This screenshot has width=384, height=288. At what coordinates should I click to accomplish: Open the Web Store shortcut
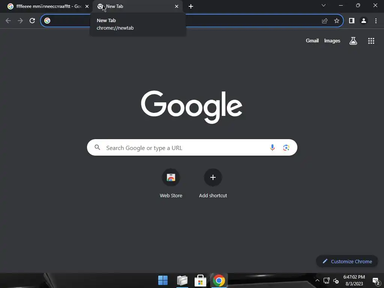click(x=171, y=184)
